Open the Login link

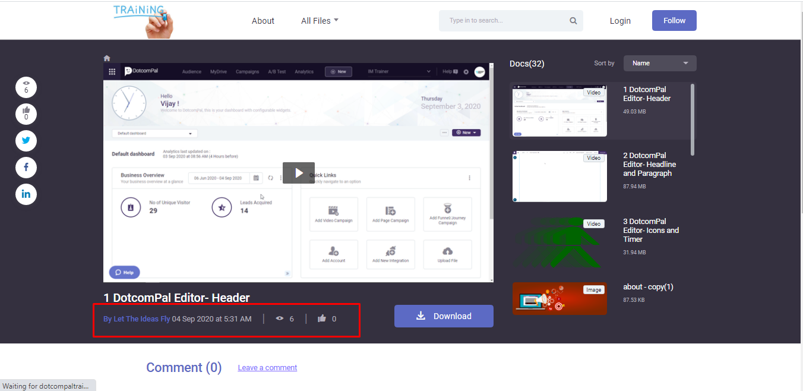[620, 21]
